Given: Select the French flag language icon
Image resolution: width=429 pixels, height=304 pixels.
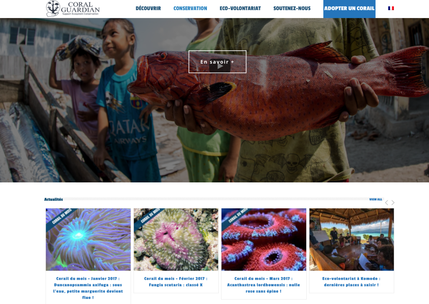Looking at the screenshot, I should click(x=391, y=8).
